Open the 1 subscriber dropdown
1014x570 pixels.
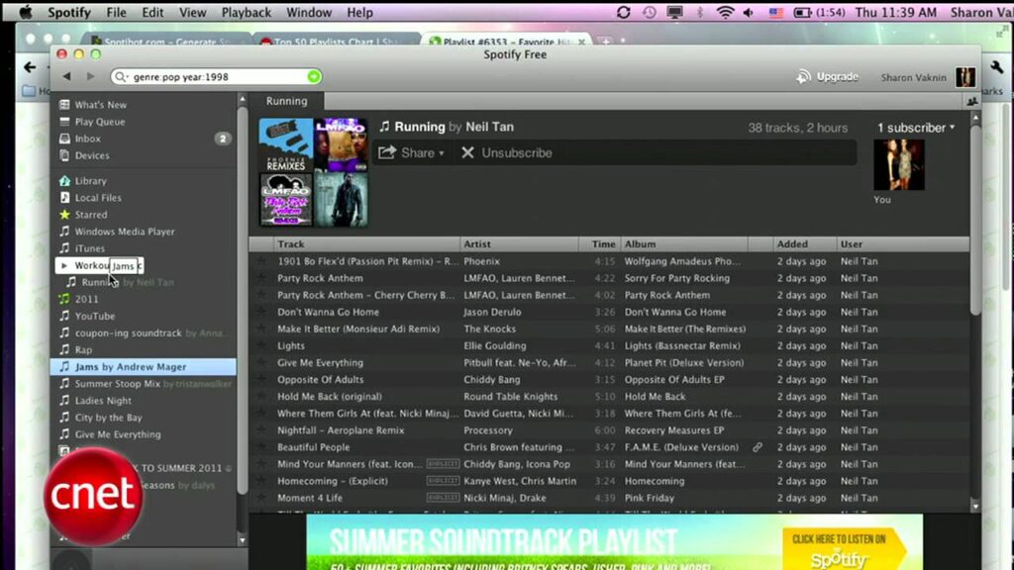pyautogui.click(x=916, y=128)
